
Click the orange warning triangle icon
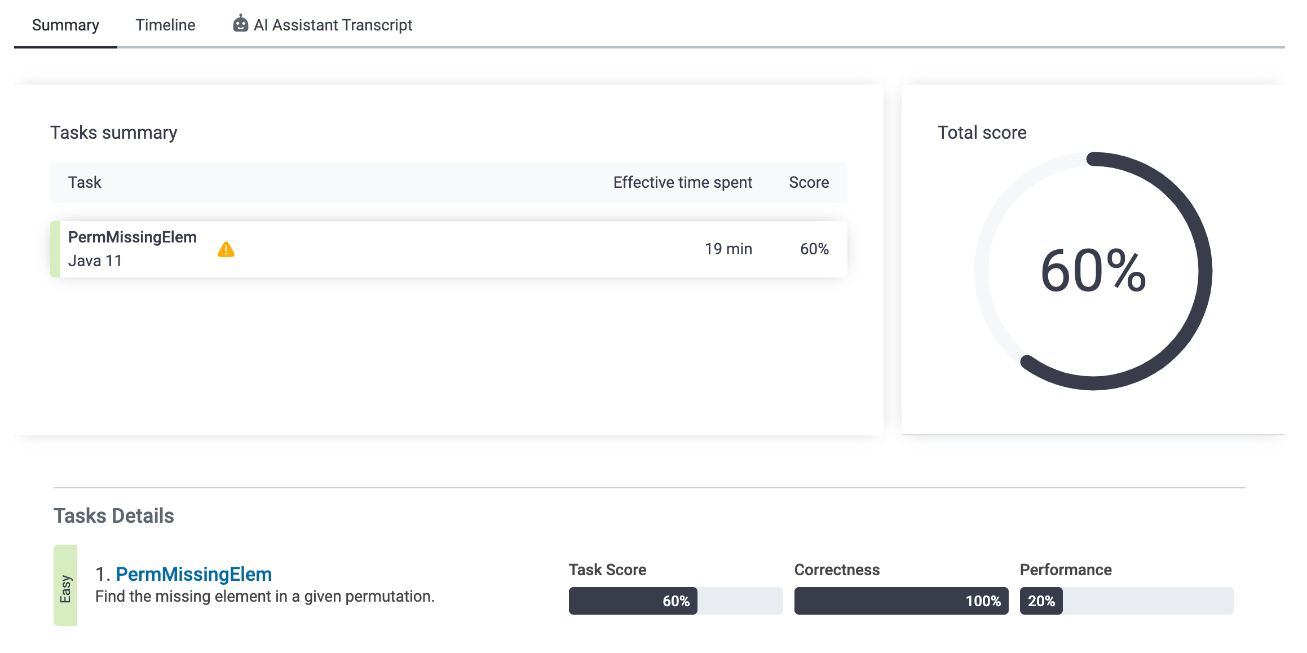(x=226, y=250)
